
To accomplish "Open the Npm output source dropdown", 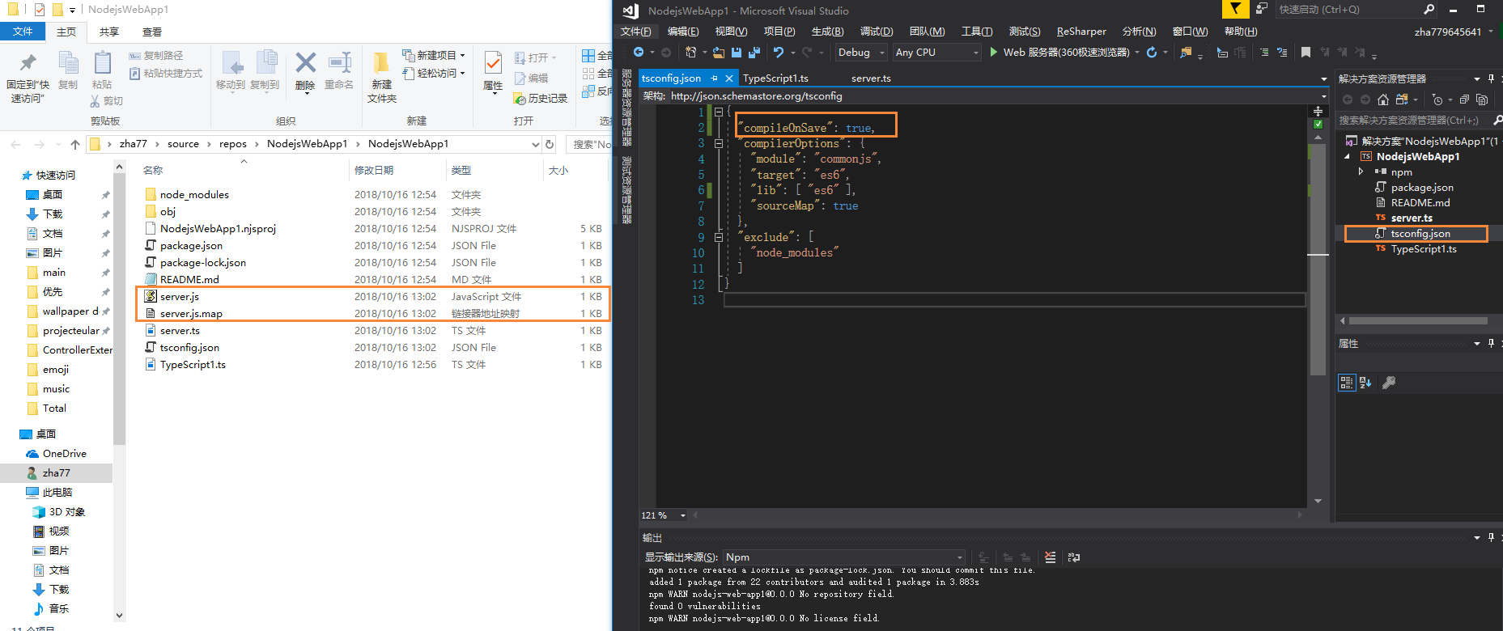I will click(844, 557).
